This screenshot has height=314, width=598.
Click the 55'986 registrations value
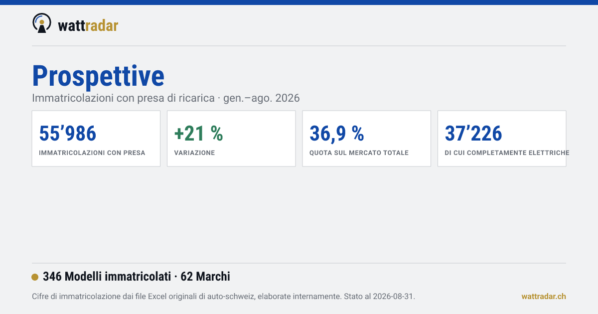[68, 133]
